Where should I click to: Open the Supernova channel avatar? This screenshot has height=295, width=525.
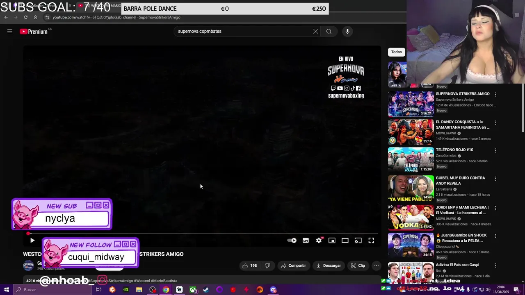[x=28, y=265]
